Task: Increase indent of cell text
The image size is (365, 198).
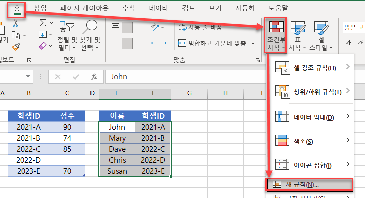Action: (x=167, y=43)
